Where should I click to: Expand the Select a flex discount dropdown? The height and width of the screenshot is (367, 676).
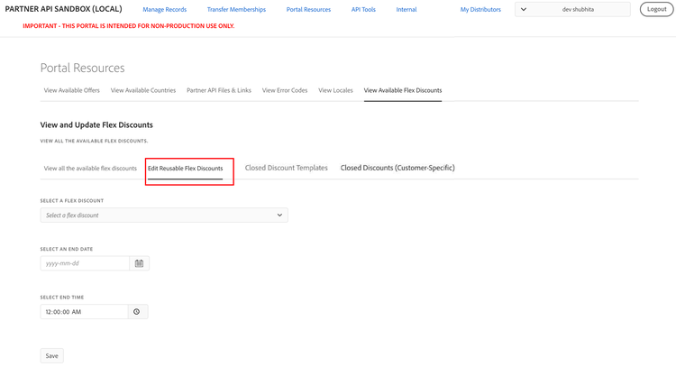click(x=164, y=216)
